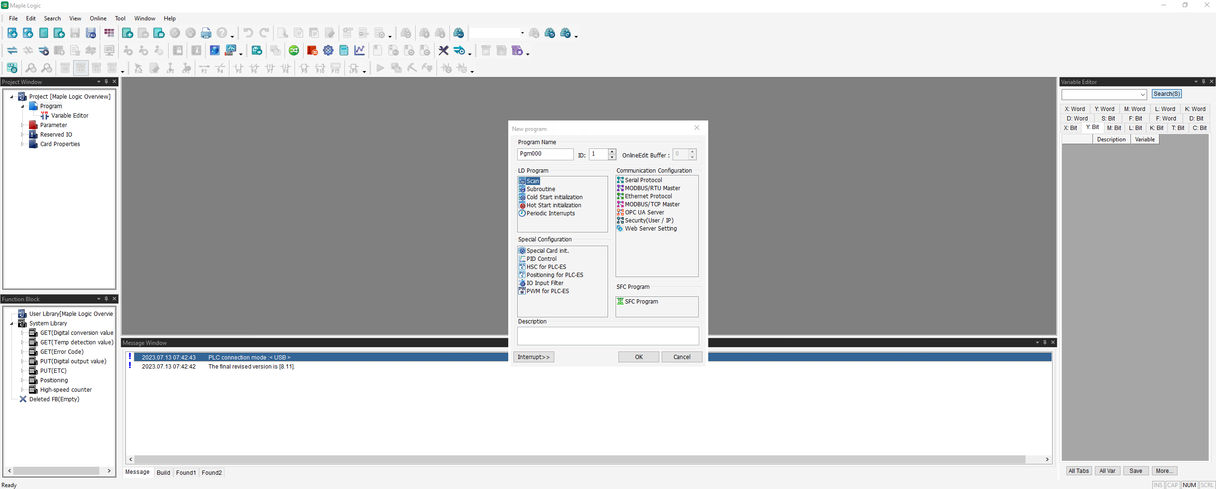Select MODBUS/TCP Master communication option
This screenshot has height=489, width=1216.
click(x=652, y=204)
